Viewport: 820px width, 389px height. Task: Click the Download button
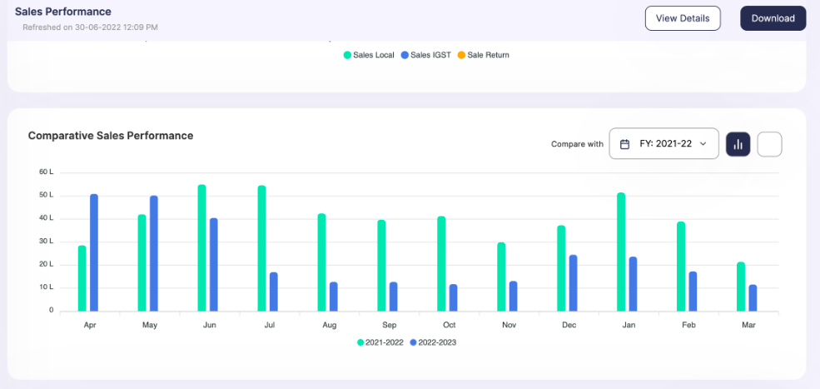coord(773,18)
